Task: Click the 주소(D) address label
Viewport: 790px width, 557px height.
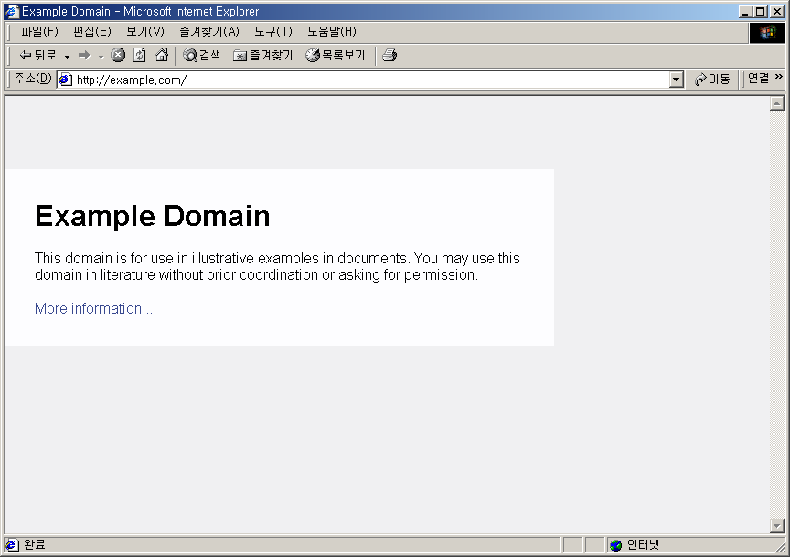Action: [x=33, y=79]
